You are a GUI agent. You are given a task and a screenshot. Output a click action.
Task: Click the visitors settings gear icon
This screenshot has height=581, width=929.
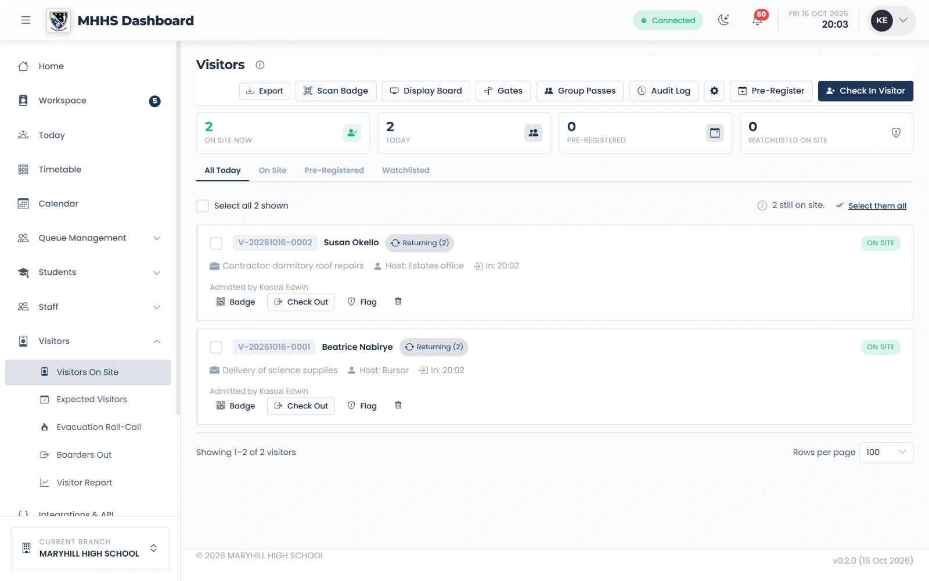tap(714, 91)
